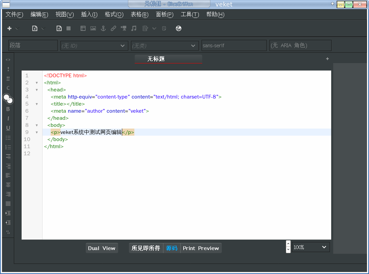Click the insert table icon
The height and width of the screenshot is (274, 369).
click(83, 28)
